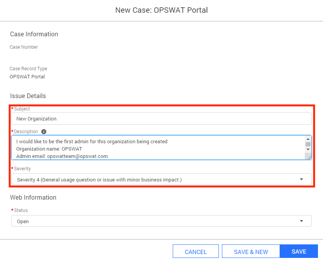
Task: Click the Case Number label
Action: [24, 47]
